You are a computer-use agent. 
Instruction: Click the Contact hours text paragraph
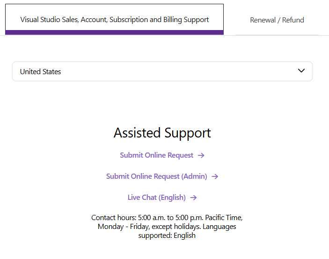point(167,226)
